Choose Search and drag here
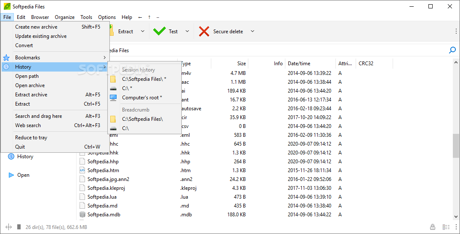This screenshot has height=234, width=460. [x=56, y=116]
